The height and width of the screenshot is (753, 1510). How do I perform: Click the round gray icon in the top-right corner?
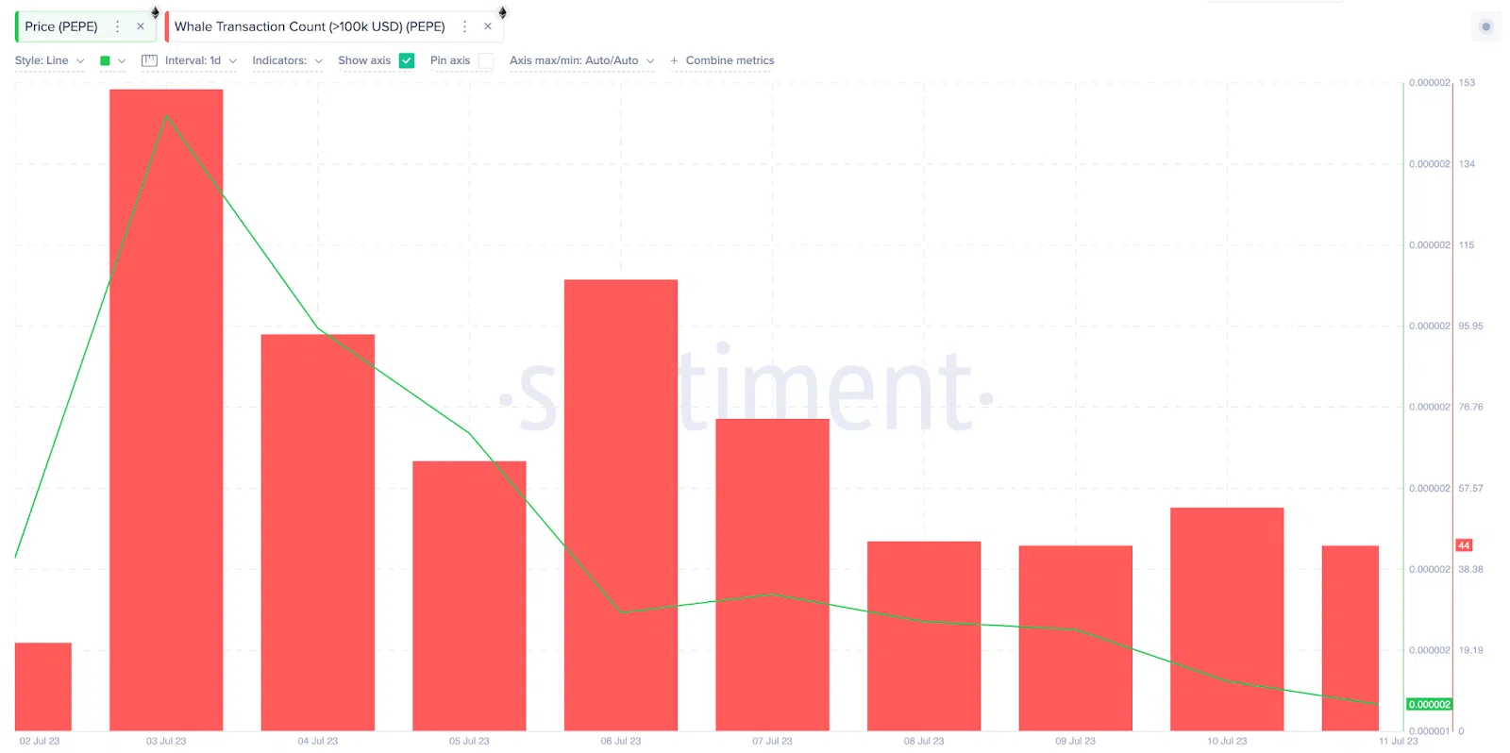pos(1485,26)
